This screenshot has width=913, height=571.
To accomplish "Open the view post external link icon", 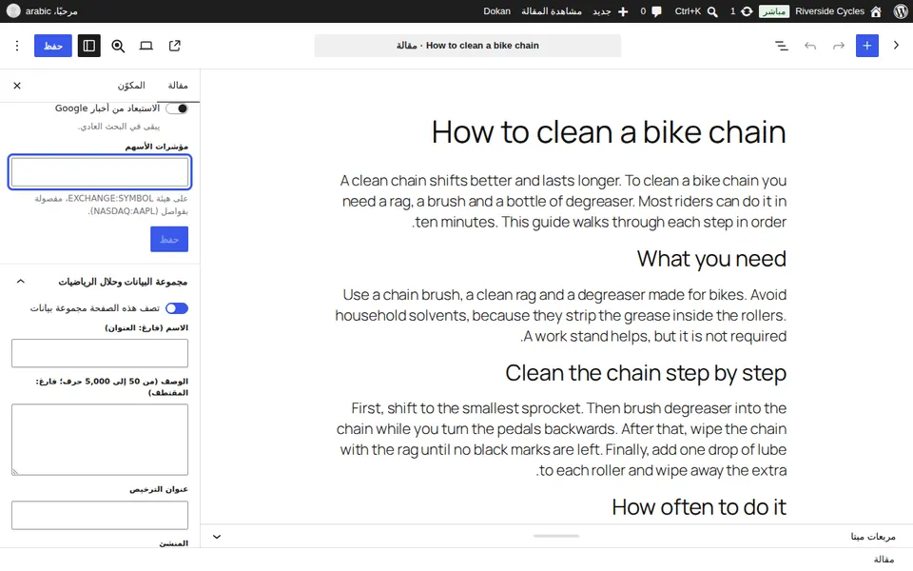I will point(175,46).
